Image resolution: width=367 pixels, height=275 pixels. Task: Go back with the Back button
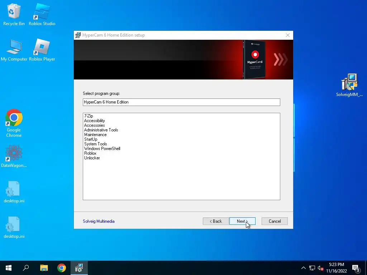tap(215, 221)
